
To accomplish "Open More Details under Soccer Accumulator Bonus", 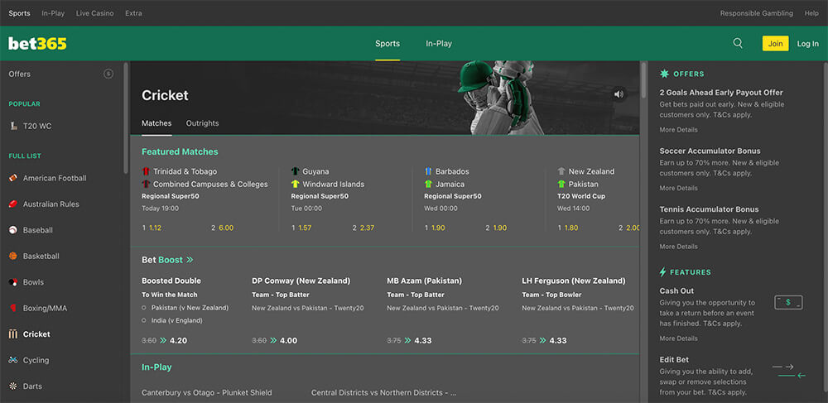I will [x=679, y=188].
